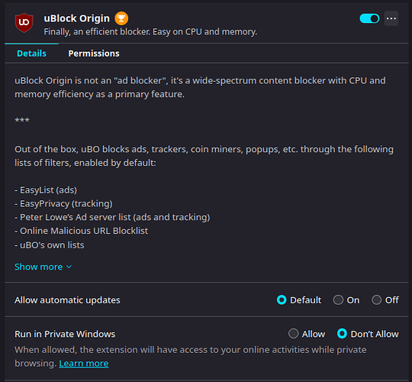Click the uBlock Origin shield logo
Viewport: 412px width, 382px height.
[24, 23]
